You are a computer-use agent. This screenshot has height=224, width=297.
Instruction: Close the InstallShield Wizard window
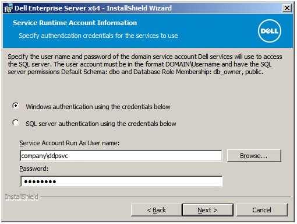pos(287,8)
